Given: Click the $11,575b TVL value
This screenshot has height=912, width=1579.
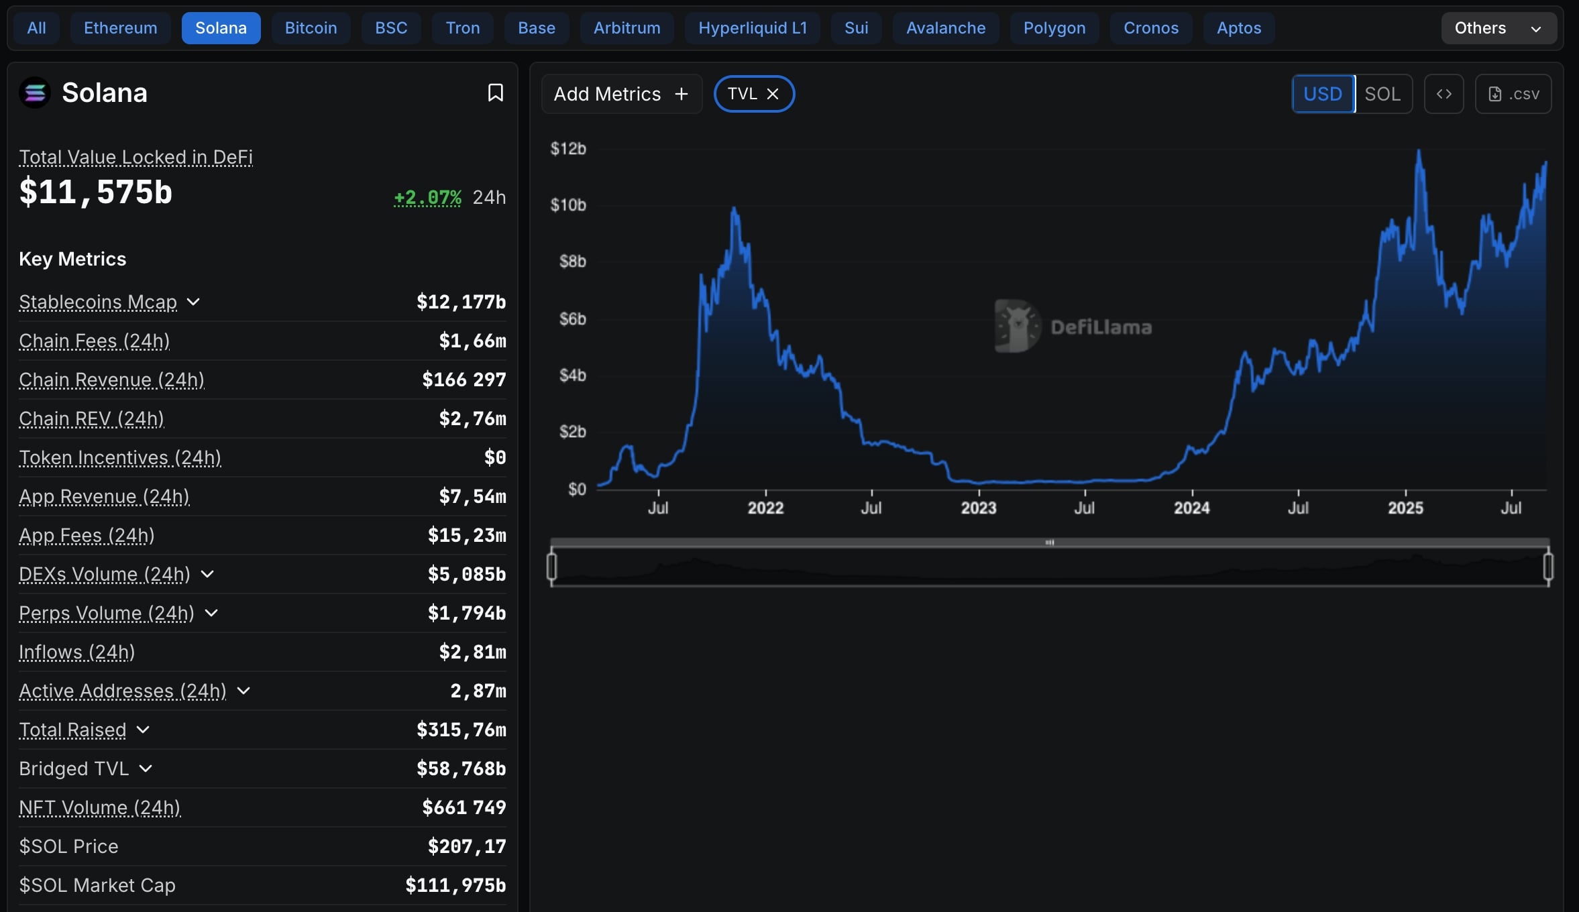Looking at the screenshot, I should pyautogui.click(x=96, y=192).
